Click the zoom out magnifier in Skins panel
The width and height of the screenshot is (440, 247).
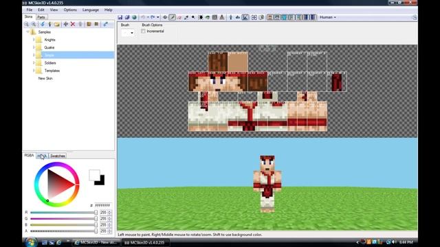pyautogui.click(x=26, y=25)
